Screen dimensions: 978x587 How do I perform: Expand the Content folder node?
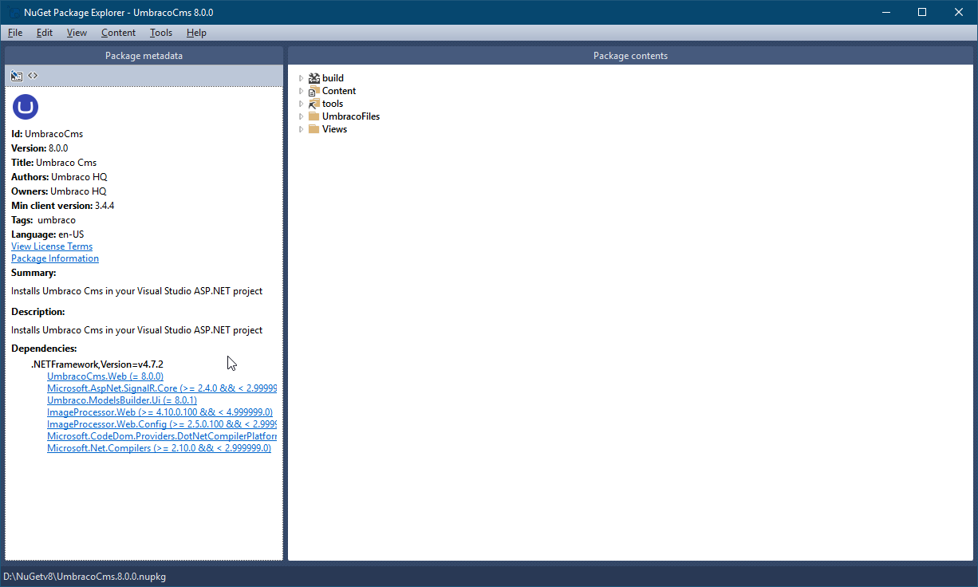(301, 91)
